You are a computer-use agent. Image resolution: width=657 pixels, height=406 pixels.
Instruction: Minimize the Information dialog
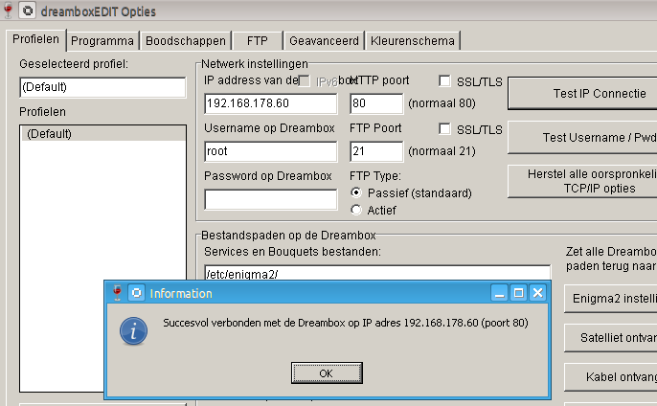[x=499, y=292]
